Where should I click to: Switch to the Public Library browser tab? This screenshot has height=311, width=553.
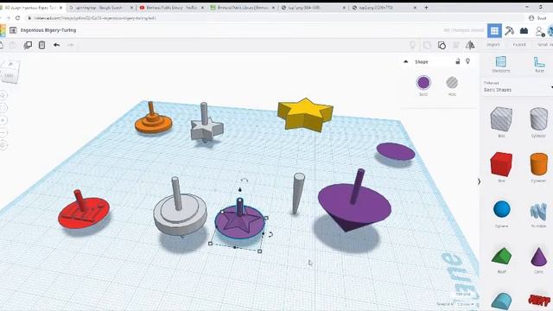point(242,8)
